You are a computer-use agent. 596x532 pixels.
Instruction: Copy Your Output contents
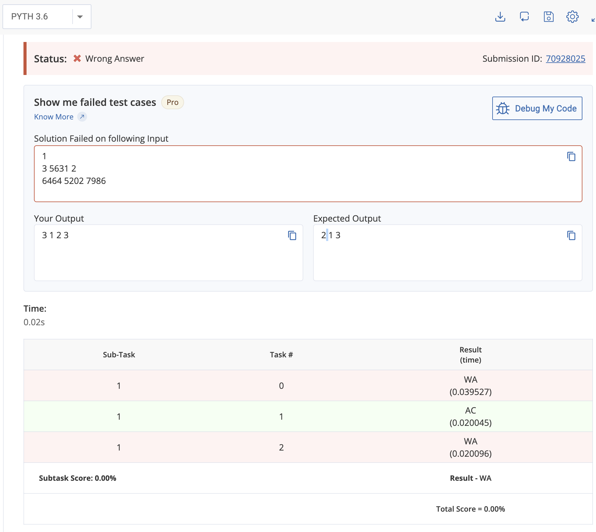point(292,236)
